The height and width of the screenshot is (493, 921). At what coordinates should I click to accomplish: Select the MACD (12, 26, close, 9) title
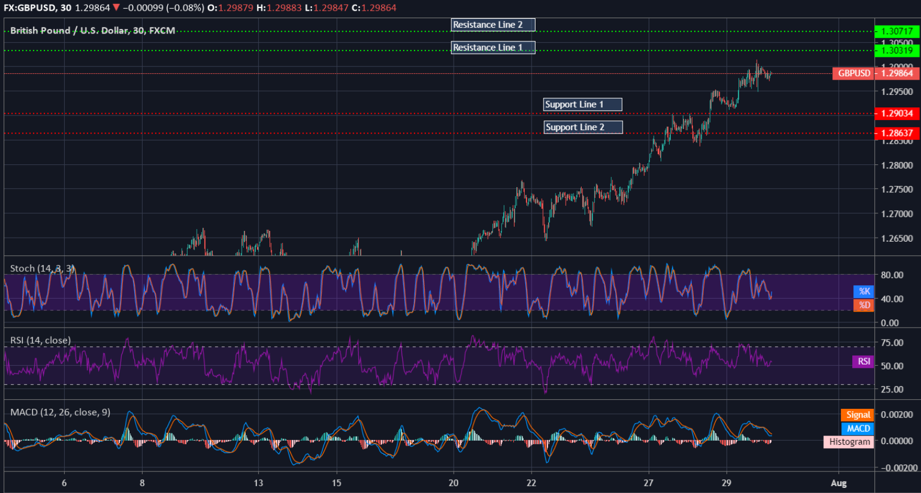pos(60,412)
